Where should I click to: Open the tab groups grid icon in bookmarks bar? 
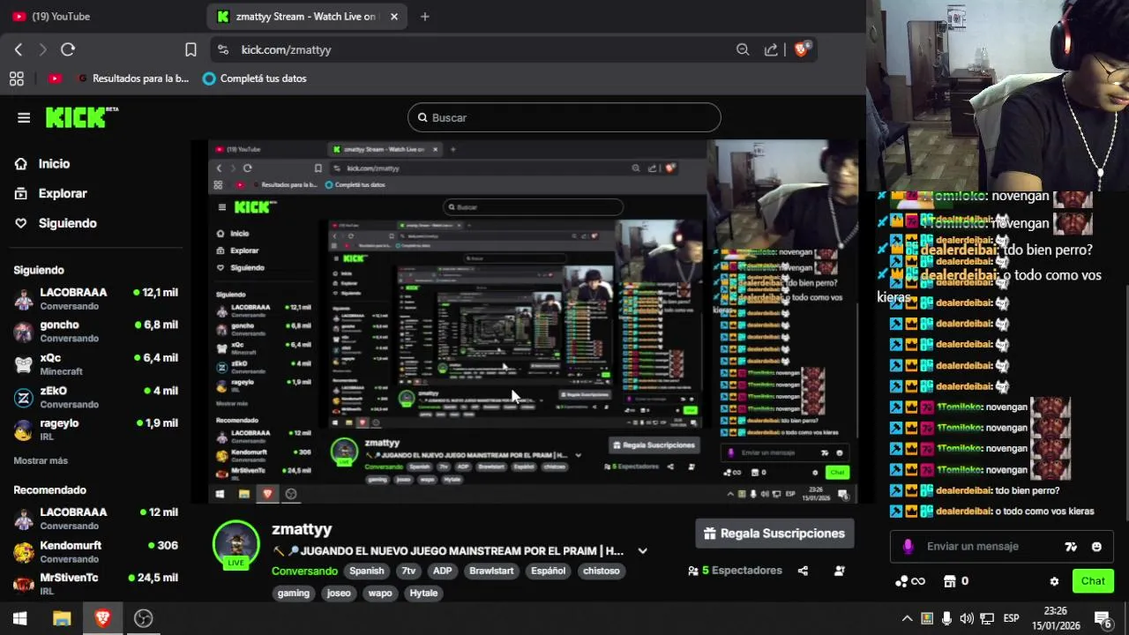click(17, 78)
